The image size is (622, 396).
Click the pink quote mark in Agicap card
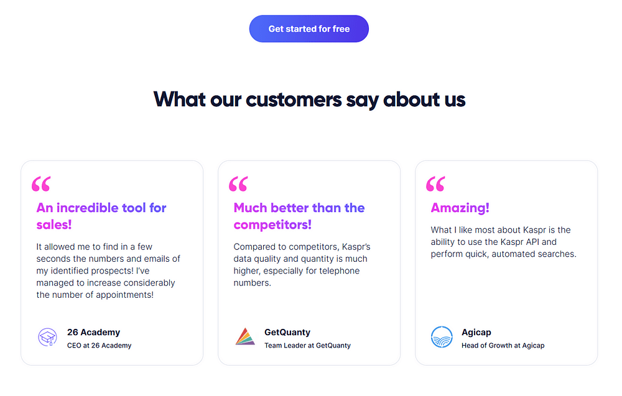(435, 184)
